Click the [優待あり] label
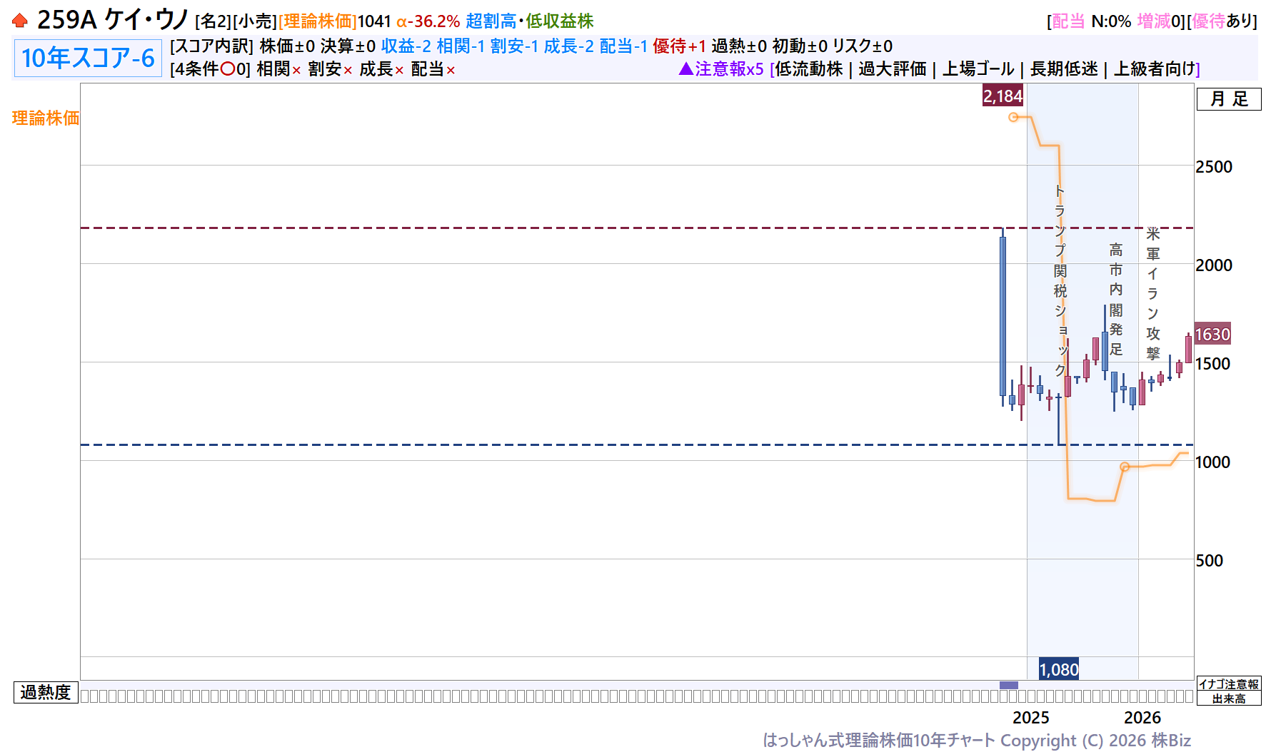The height and width of the screenshot is (752, 1271). pos(1222,21)
